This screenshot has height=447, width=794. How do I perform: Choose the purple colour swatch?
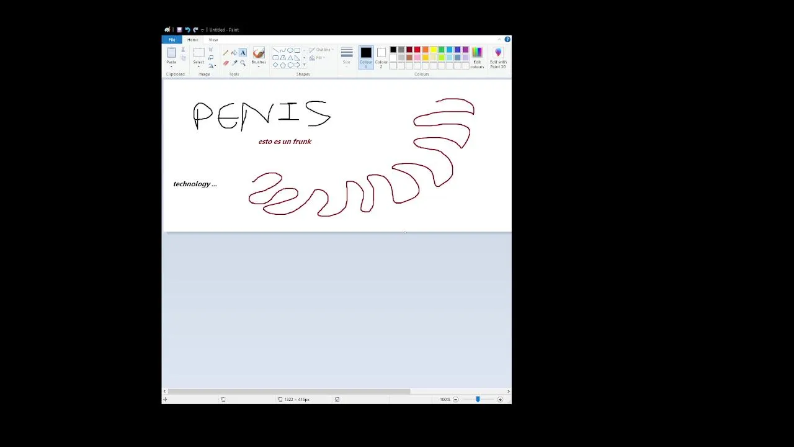pyautogui.click(x=466, y=50)
